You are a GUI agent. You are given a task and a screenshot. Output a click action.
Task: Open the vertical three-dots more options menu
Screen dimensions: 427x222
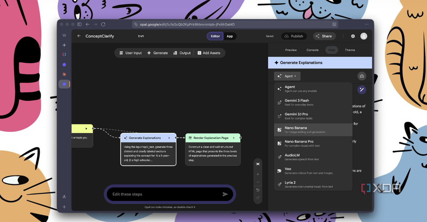343,36
